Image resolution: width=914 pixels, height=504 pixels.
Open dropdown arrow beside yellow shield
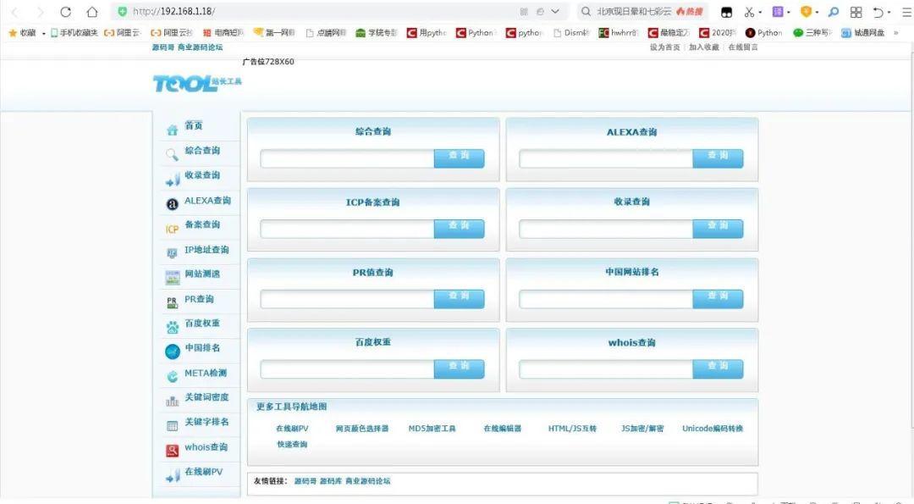coord(818,12)
